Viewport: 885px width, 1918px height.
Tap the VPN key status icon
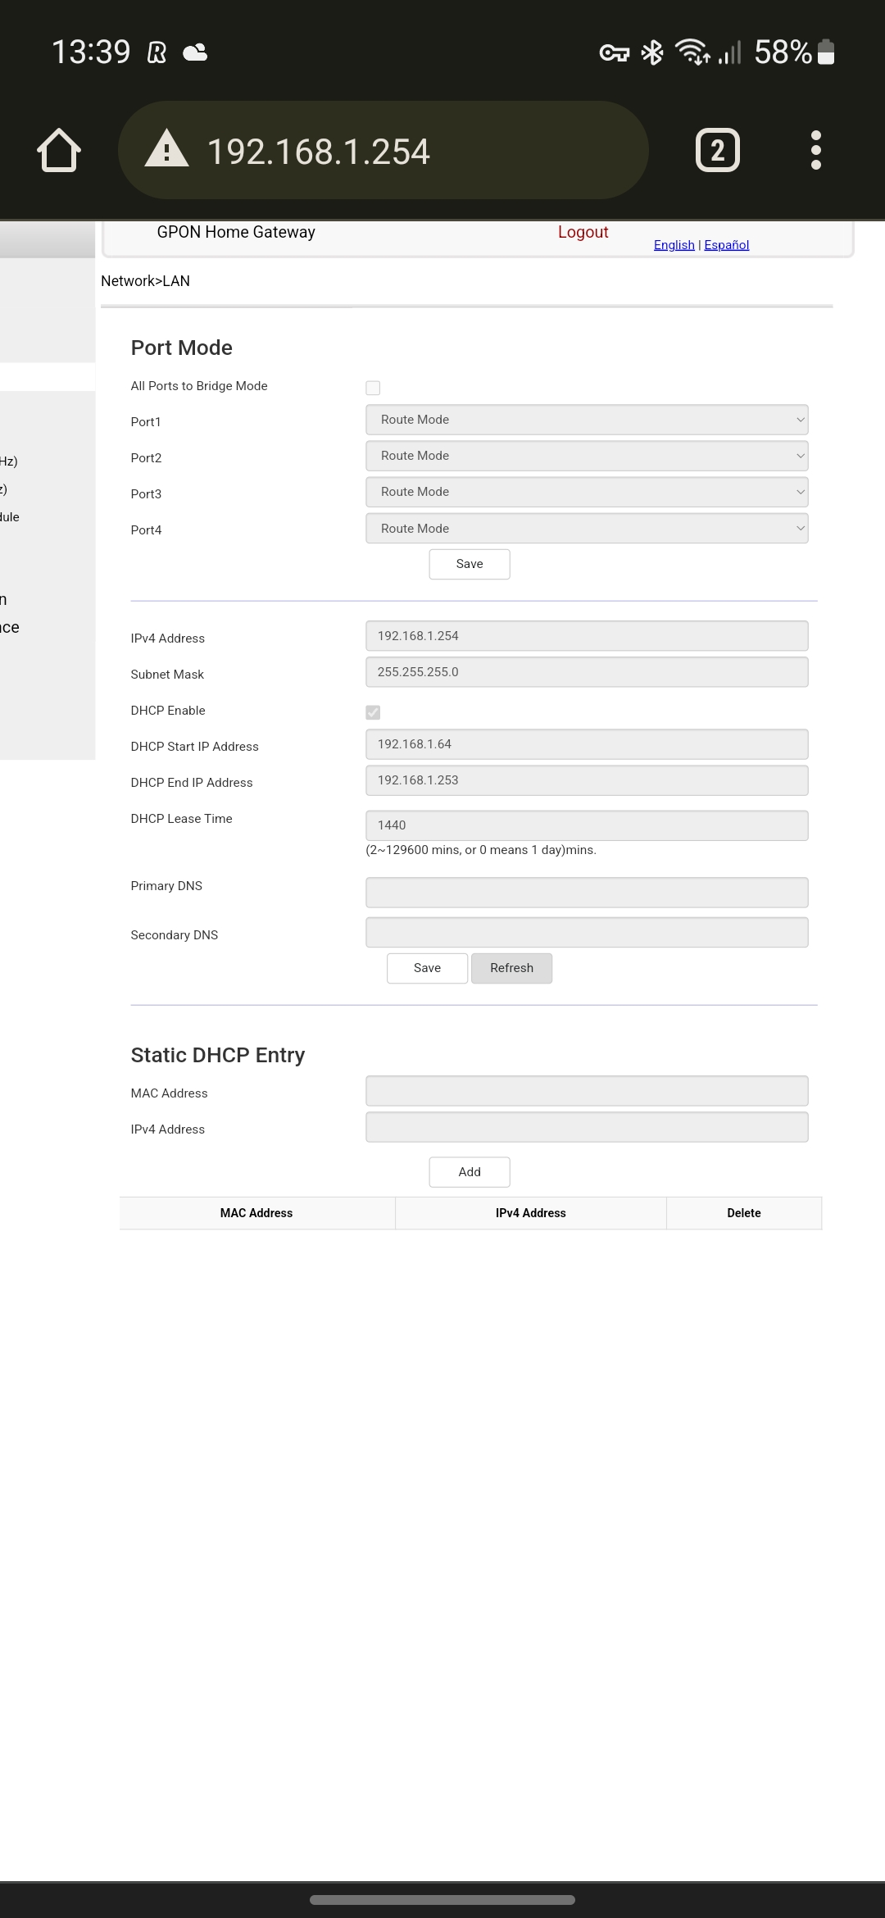point(614,53)
